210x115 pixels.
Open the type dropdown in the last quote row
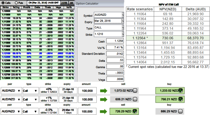[x=36, y=111]
